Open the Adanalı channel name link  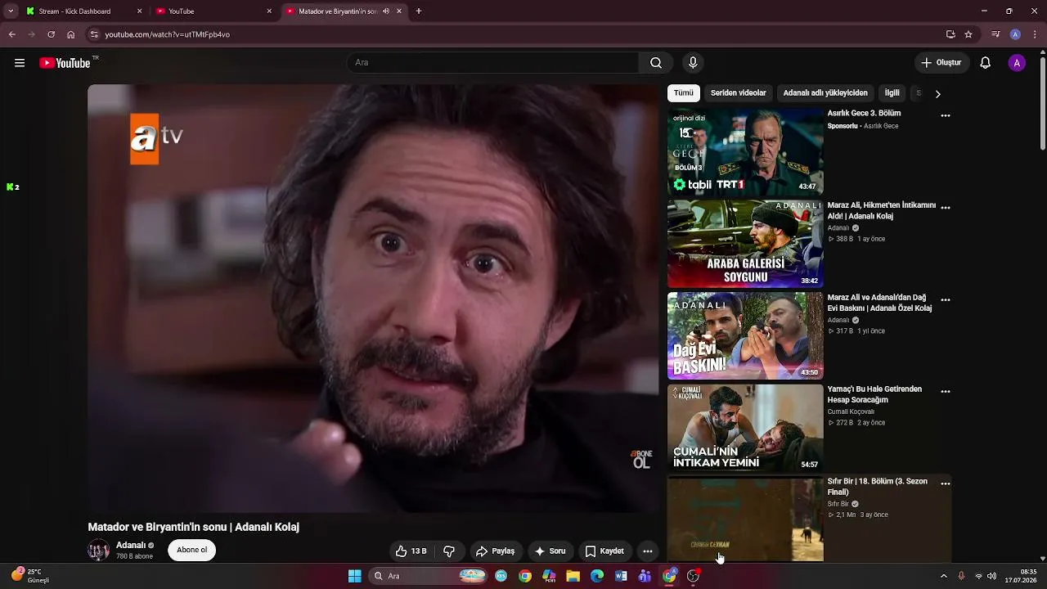click(131, 546)
